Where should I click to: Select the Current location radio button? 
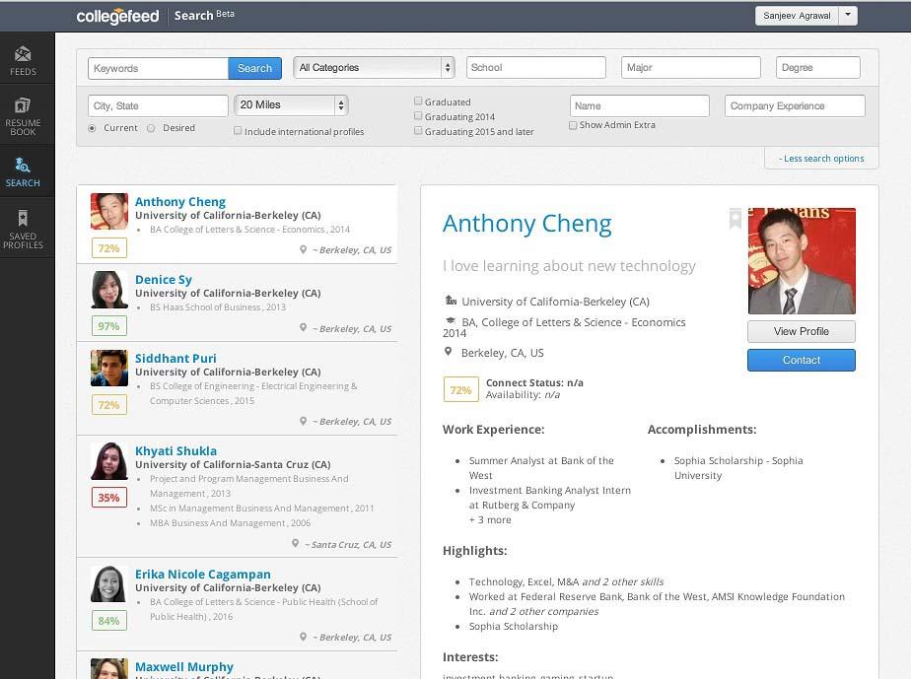click(x=92, y=128)
